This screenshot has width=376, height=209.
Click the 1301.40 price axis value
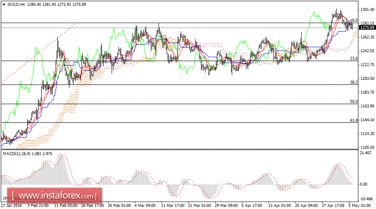[368, 10]
